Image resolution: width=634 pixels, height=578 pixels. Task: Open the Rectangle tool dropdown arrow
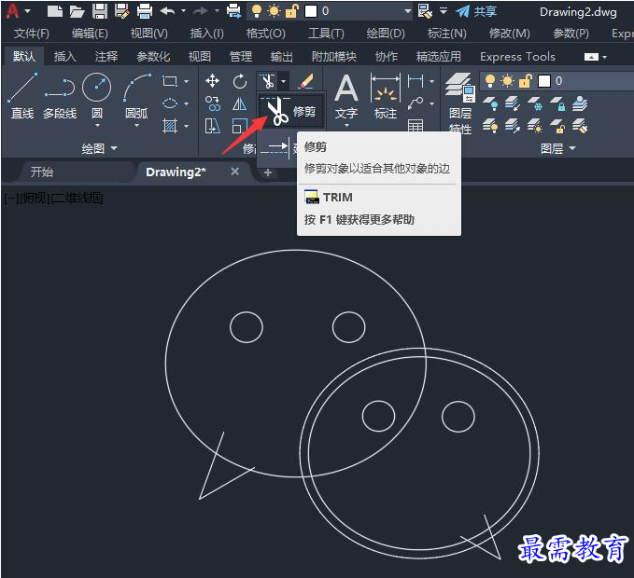pos(186,81)
